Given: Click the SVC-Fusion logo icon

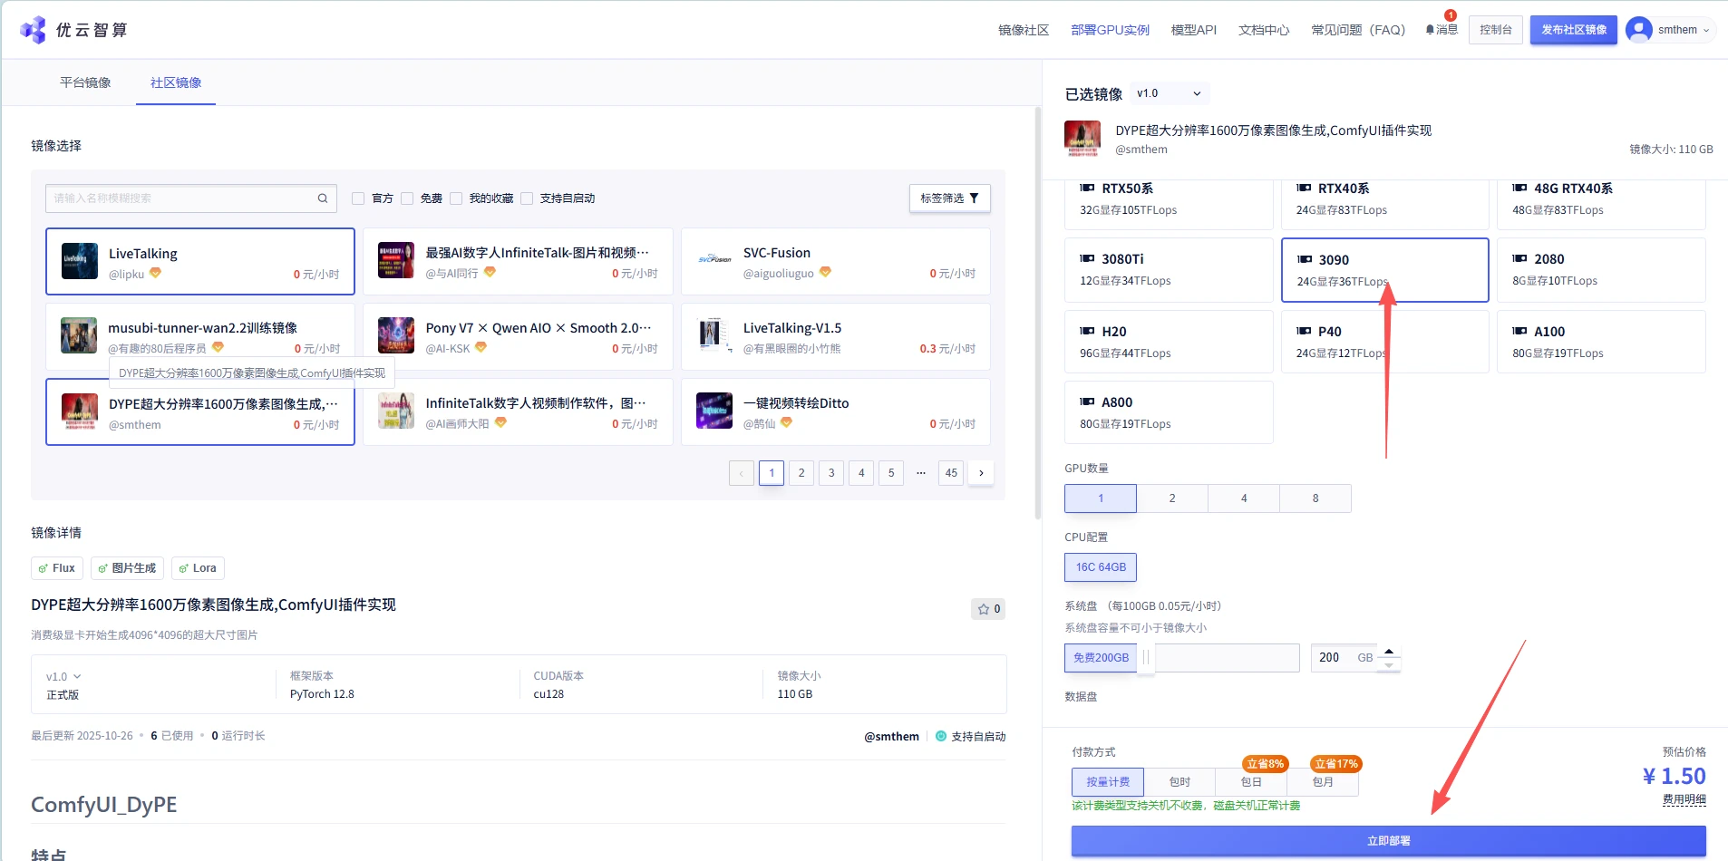Looking at the screenshot, I should [714, 261].
